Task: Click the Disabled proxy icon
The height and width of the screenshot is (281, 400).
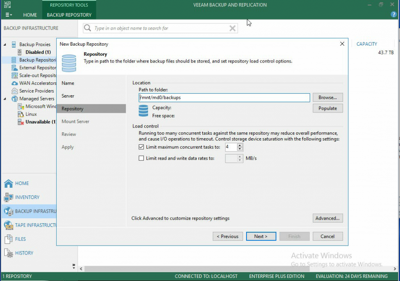Action: (x=20, y=52)
